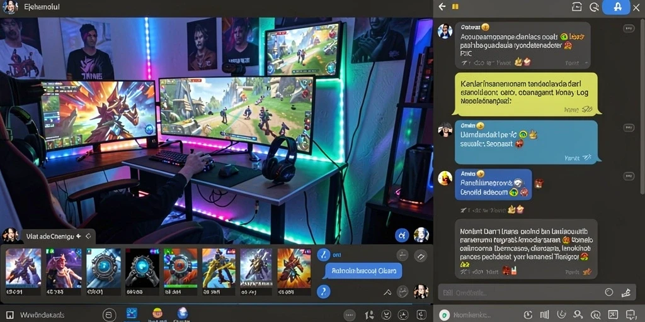This screenshot has height=322, width=645.
Task: Click the blue highlighted A button in header
Action: [616, 8]
